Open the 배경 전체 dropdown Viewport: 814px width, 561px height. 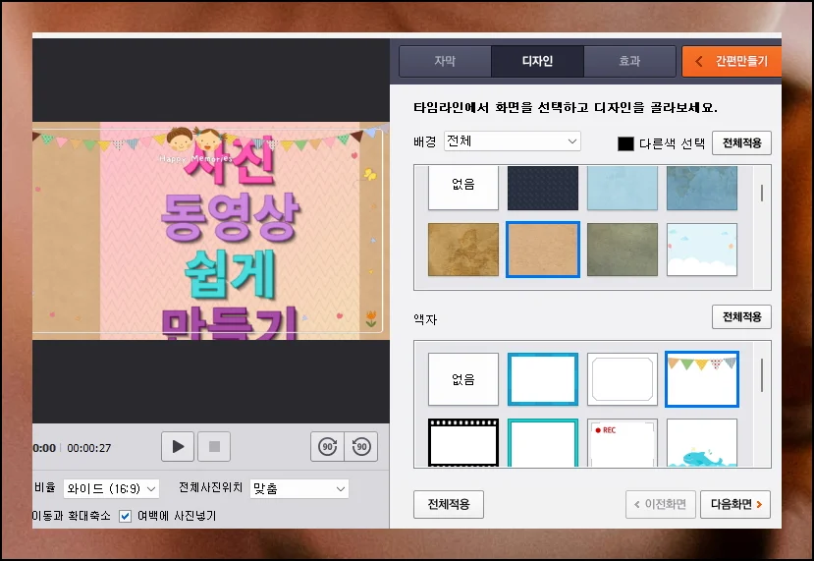pyautogui.click(x=513, y=141)
